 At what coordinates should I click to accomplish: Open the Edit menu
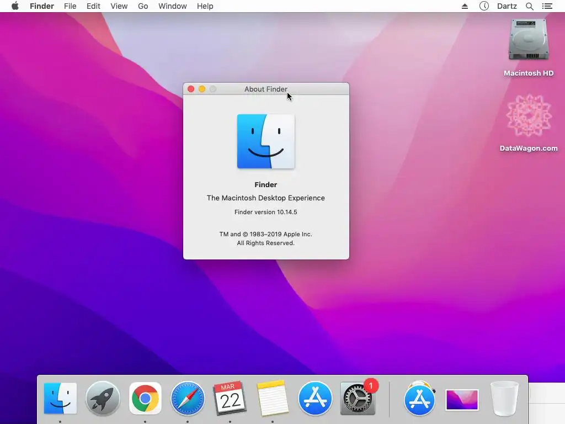93,6
